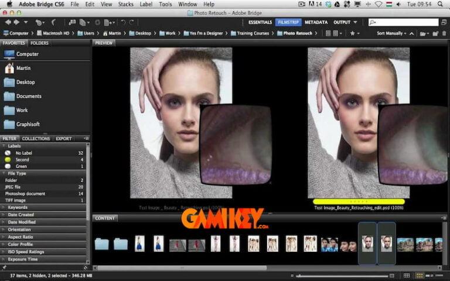The width and height of the screenshot is (450, 281).
Task: Open in Camera Raw aperture icon
Action: coord(98,22)
